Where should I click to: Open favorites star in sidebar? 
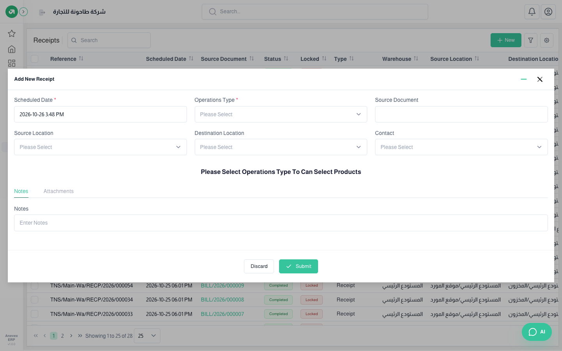[x=12, y=34]
